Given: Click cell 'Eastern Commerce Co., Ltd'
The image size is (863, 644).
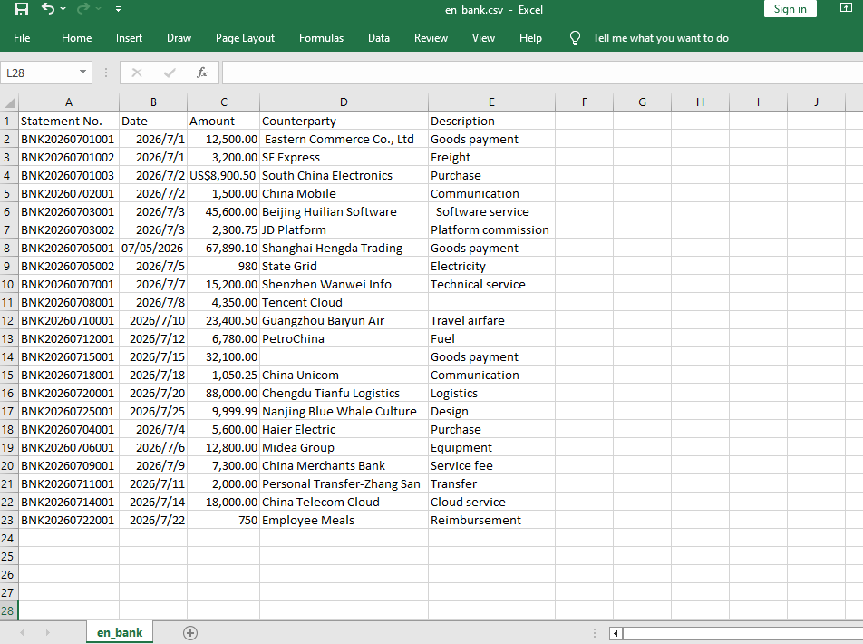Looking at the screenshot, I should pyautogui.click(x=344, y=140).
